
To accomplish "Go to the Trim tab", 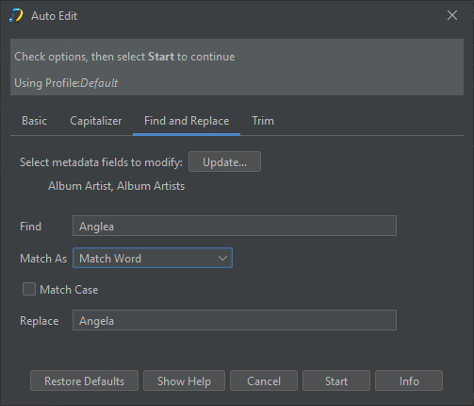I will tap(263, 121).
